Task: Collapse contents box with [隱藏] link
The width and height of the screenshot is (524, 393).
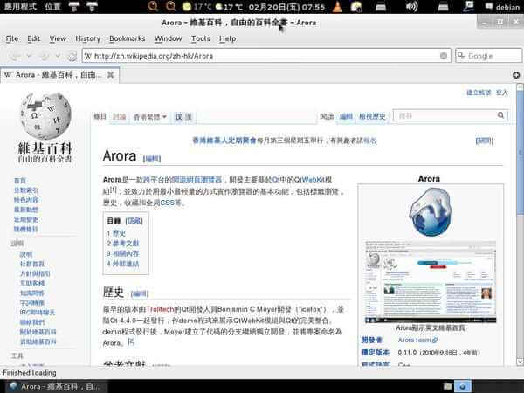Action: coord(134,221)
